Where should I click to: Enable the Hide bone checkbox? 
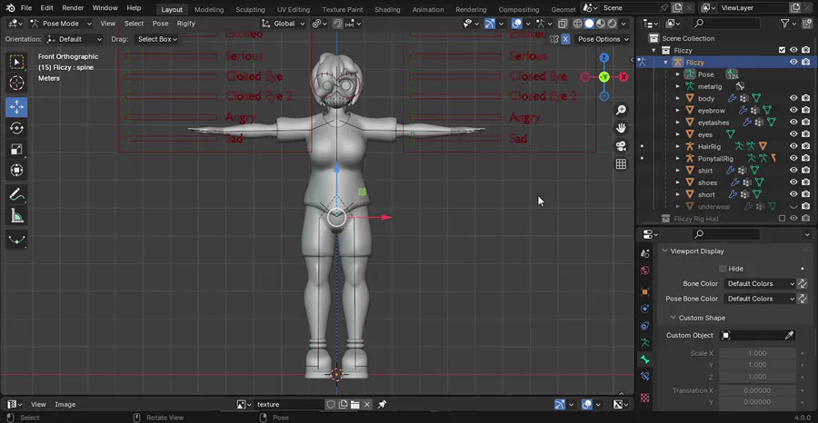point(723,269)
